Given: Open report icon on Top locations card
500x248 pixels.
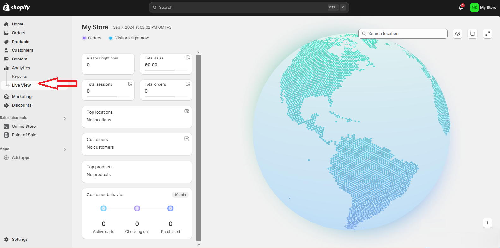Looking at the screenshot, I should coord(187,111).
